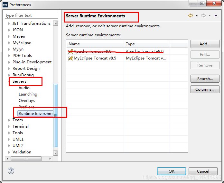Viewport: 224px width, 183px height.
Task: Select the Apache Tomcat v9.0 row name
Action: 92,51
